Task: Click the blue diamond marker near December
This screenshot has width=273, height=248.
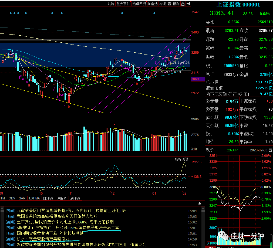Action: [x=122, y=13]
